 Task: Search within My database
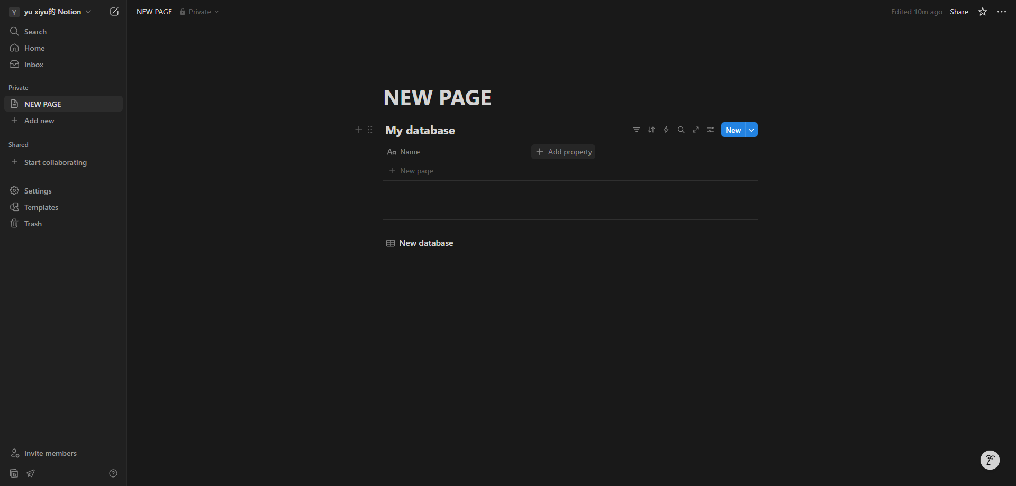coord(681,130)
